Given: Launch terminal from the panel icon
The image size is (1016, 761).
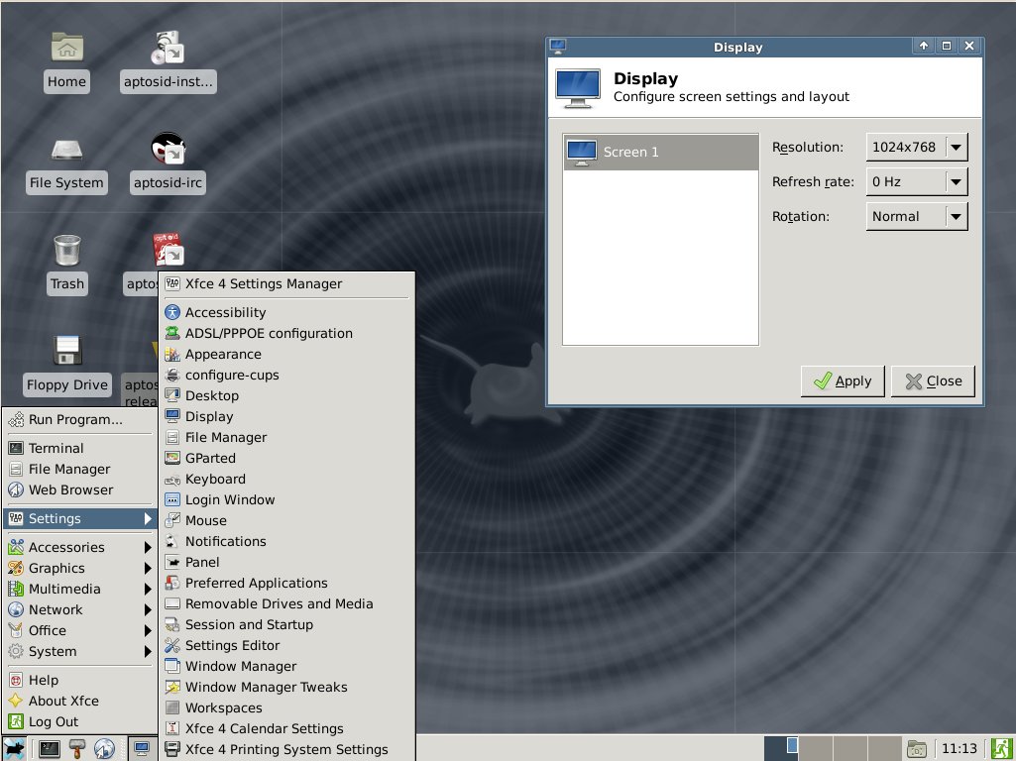Looking at the screenshot, I should [x=50, y=749].
